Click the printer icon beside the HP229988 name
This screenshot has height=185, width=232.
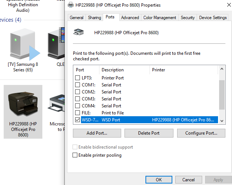[78, 32]
